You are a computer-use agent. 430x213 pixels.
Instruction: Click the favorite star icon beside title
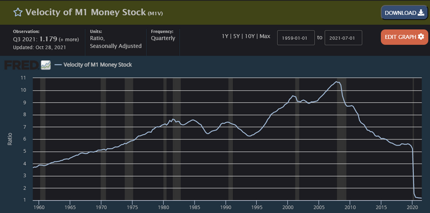click(x=18, y=12)
